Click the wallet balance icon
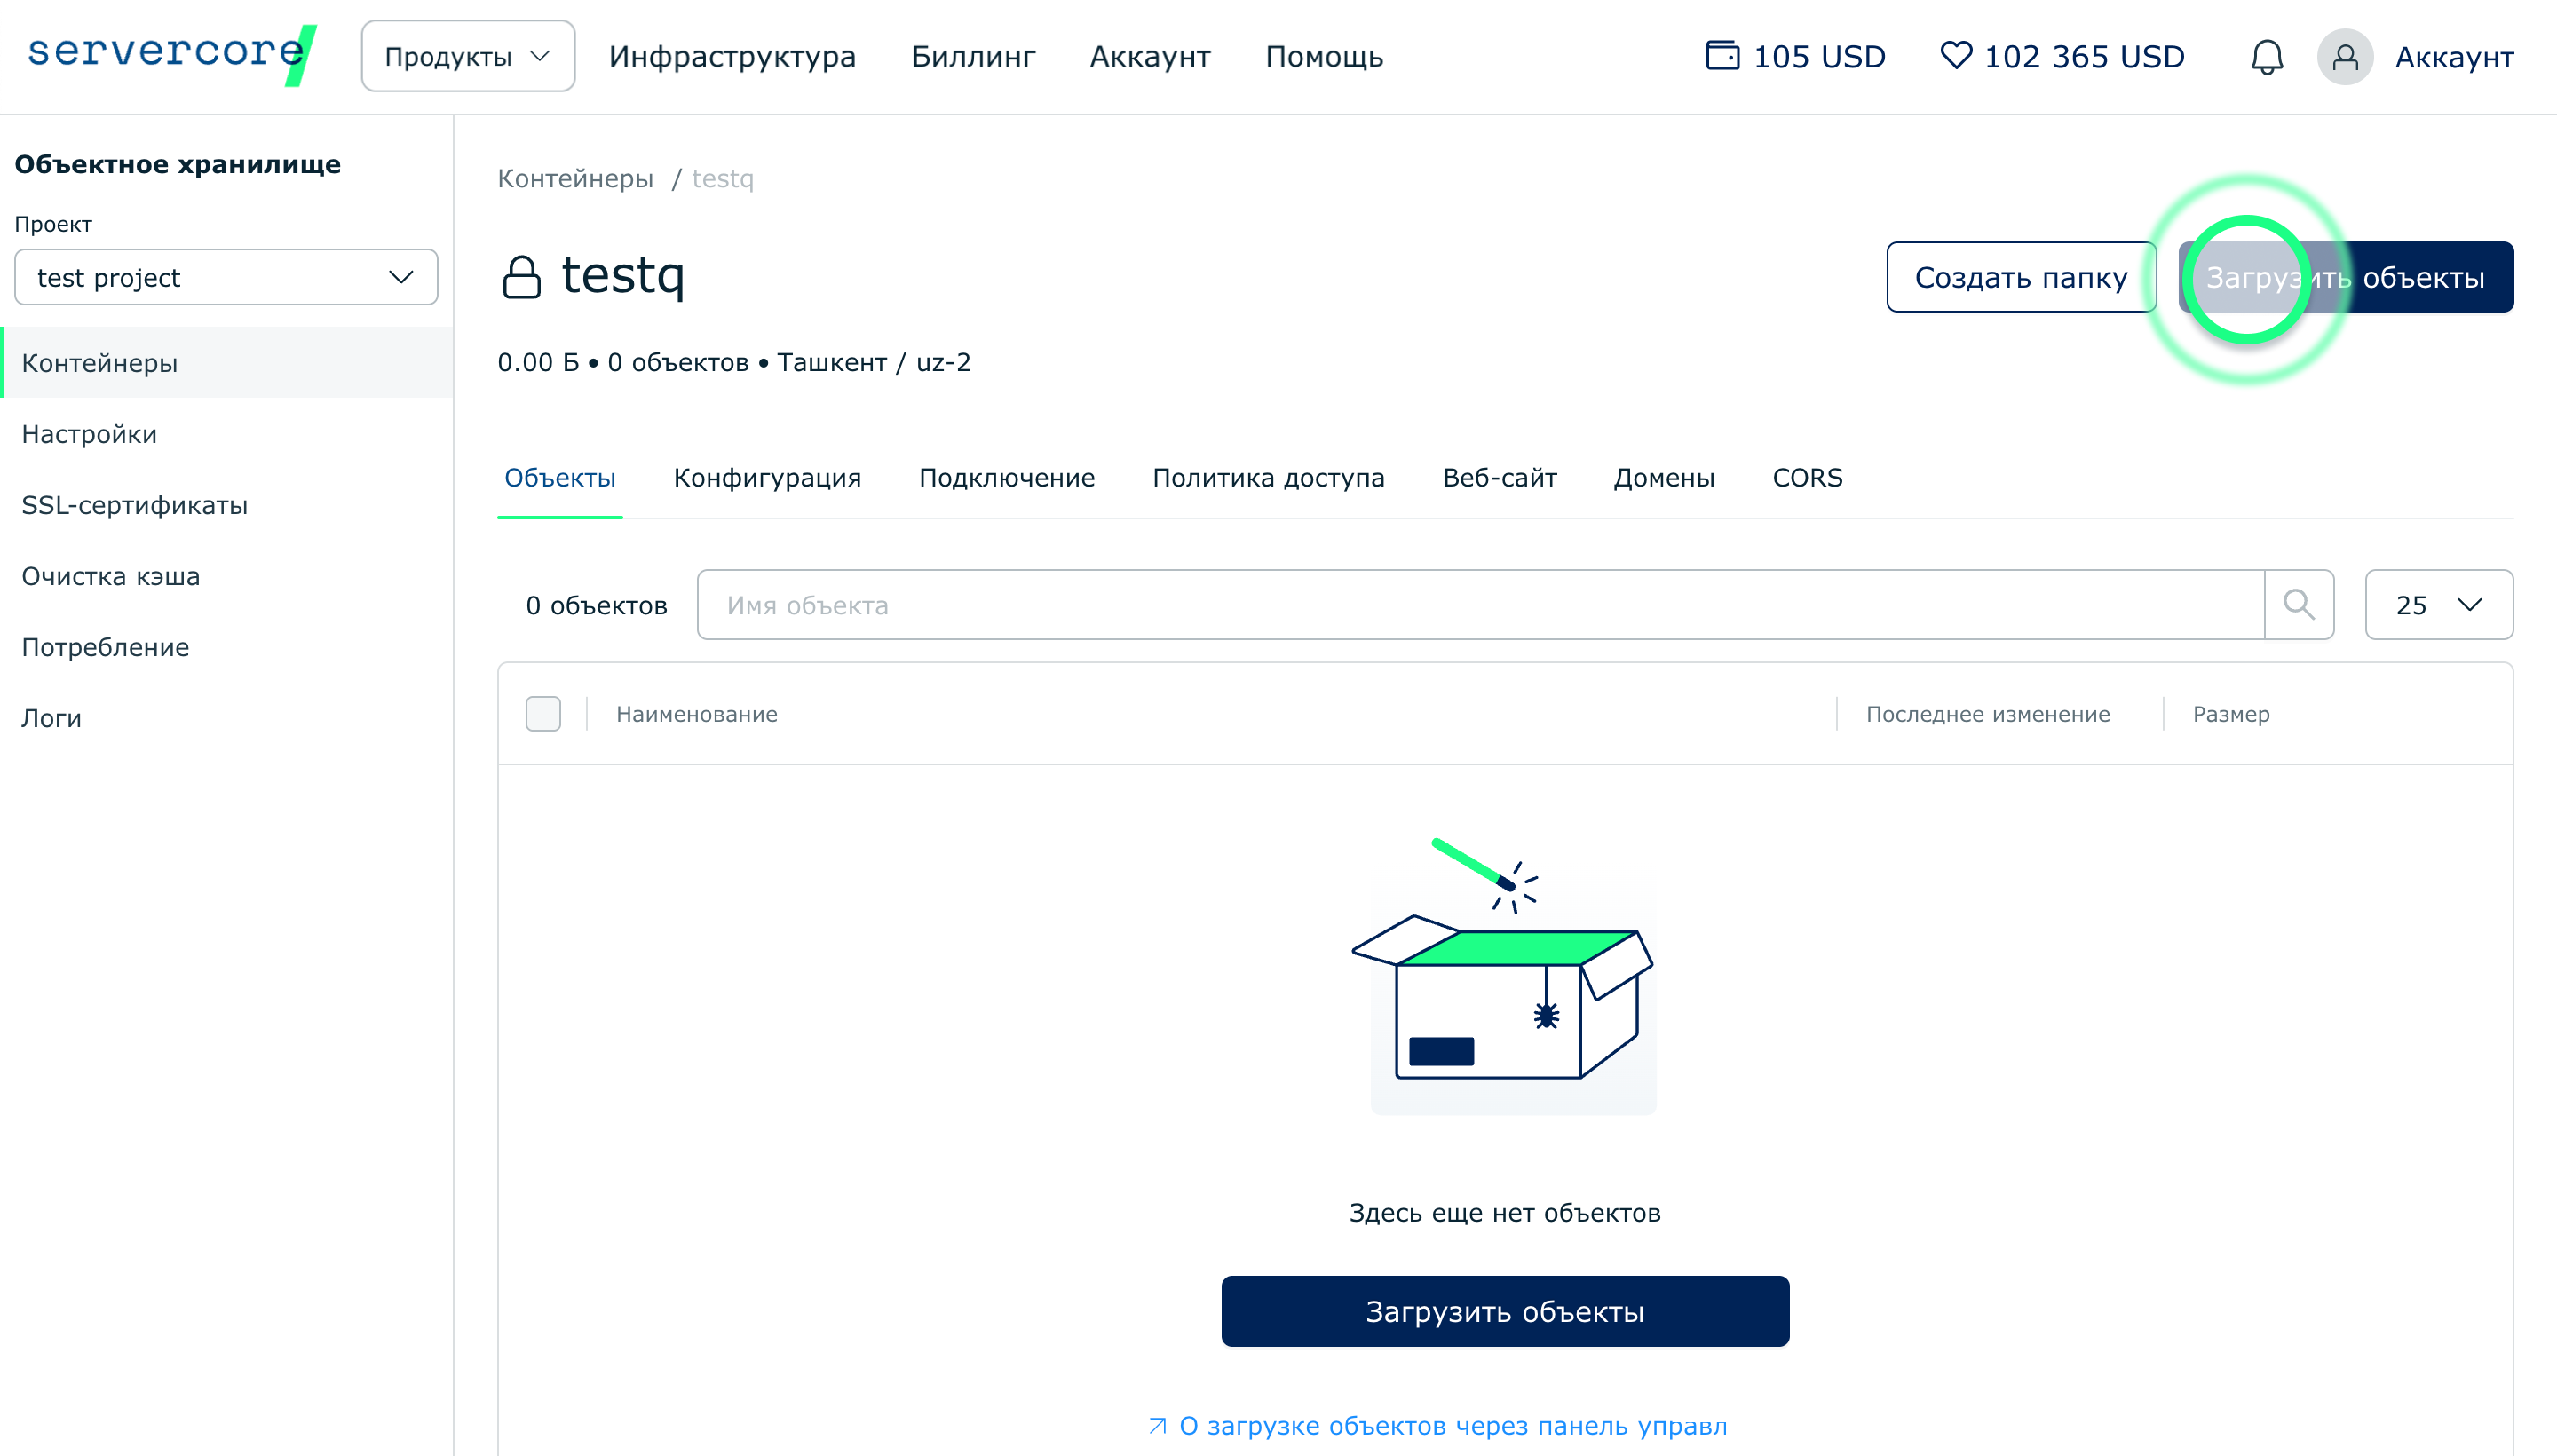2557x1456 pixels. coord(1722,55)
